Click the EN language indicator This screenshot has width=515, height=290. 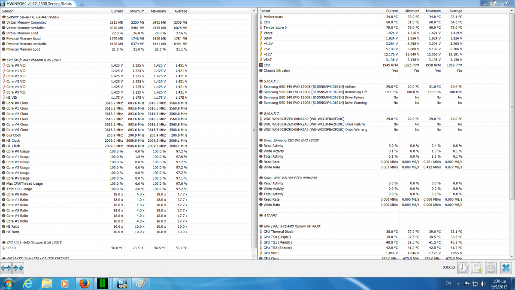pyautogui.click(x=448, y=284)
